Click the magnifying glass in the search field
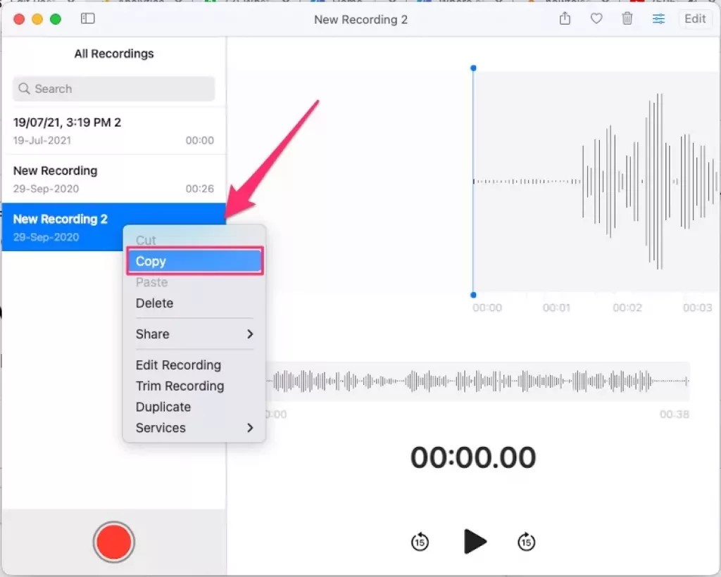This screenshot has width=721, height=577. pyautogui.click(x=25, y=89)
